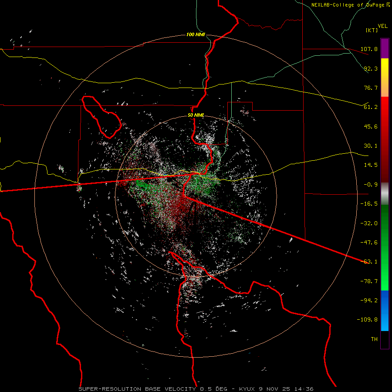Click the -78.7 legend value

369,281
